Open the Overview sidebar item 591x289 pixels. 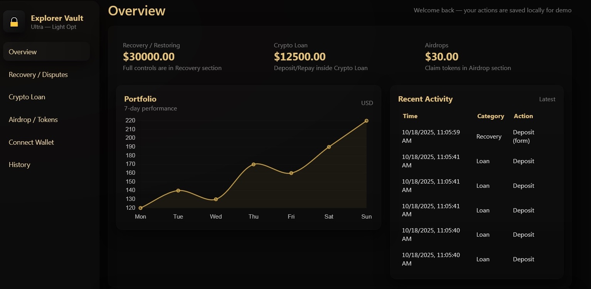pyautogui.click(x=23, y=52)
